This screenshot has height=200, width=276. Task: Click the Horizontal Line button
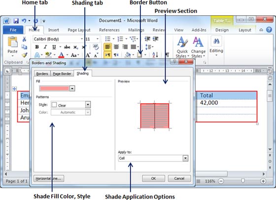(x=49, y=178)
